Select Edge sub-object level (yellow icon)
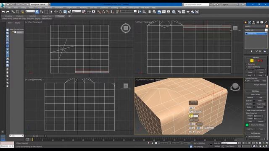The height and width of the screenshot is (151, 269). (252, 60)
